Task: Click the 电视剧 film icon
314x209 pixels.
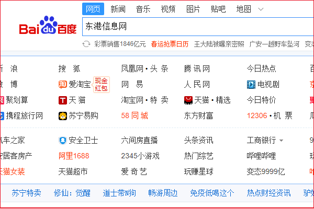Action: pyautogui.click(x=251, y=85)
